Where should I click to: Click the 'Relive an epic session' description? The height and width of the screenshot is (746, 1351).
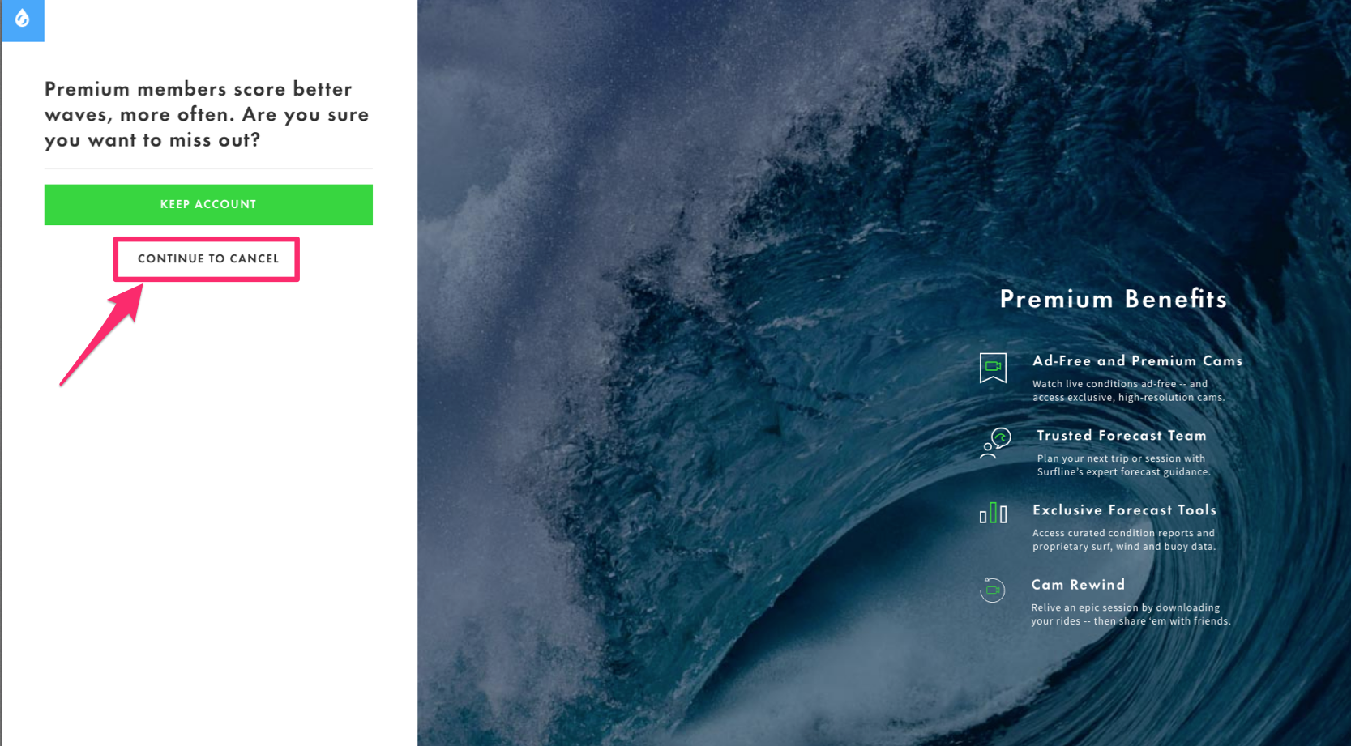(1131, 614)
